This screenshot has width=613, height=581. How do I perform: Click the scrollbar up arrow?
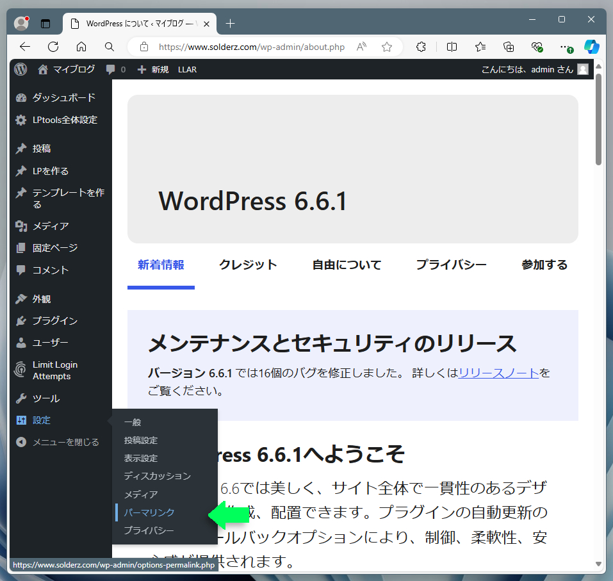point(598,67)
